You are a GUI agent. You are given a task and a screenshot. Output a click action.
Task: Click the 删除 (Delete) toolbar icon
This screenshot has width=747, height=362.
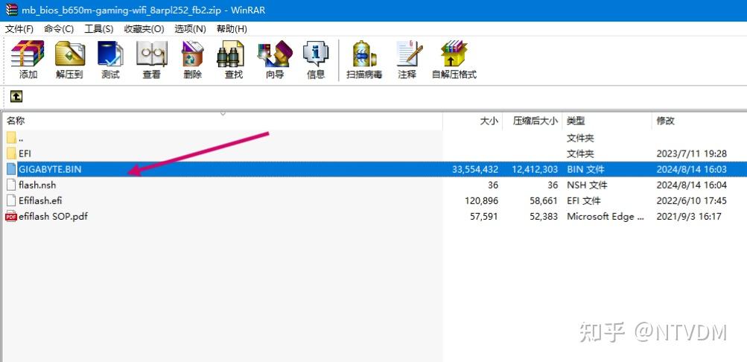click(192, 54)
